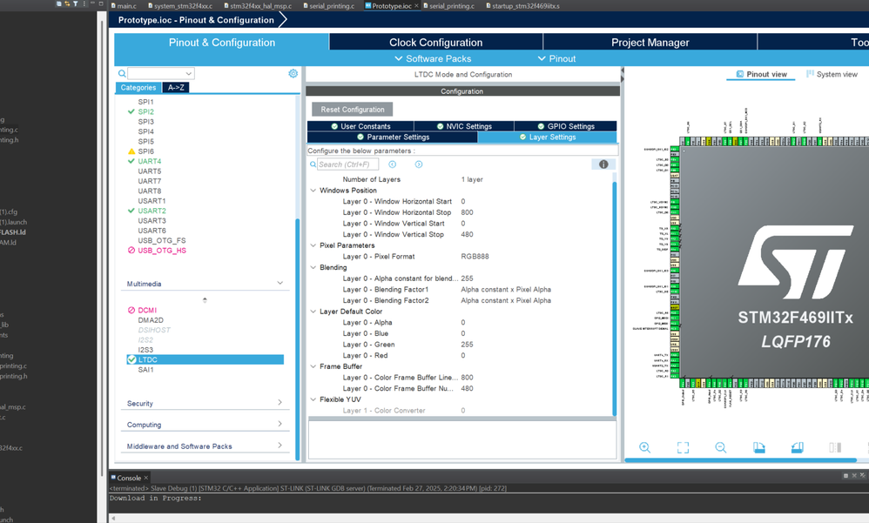The height and width of the screenshot is (523, 869).
Task: Expand Middleware and Software Packs category
Action: point(280,445)
